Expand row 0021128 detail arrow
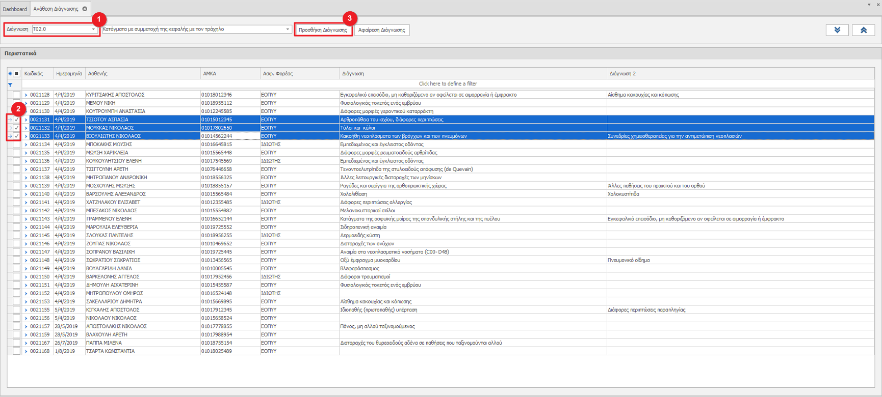The width and height of the screenshot is (882, 397). (x=26, y=95)
